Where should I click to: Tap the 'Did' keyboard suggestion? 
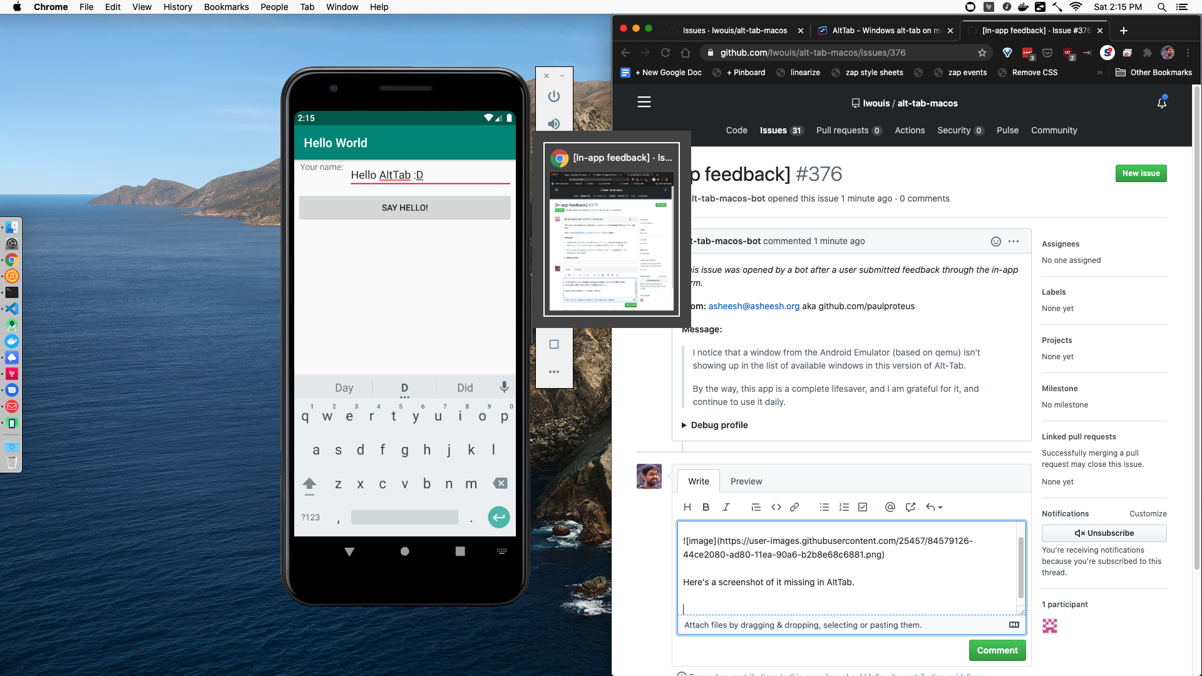(465, 387)
